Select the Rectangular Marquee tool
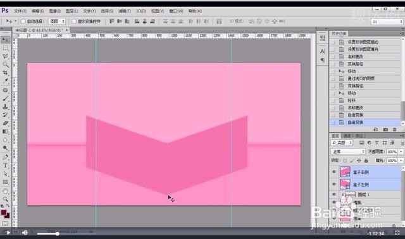Image resolution: width=405 pixels, height=239 pixels. (x=5, y=48)
